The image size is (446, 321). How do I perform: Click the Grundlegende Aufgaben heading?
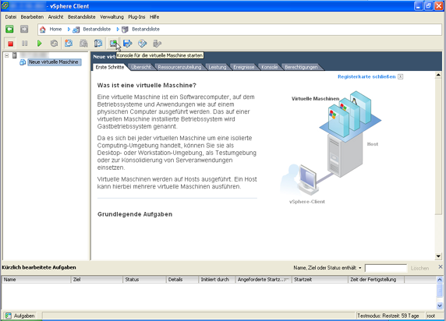coord(135,214)
